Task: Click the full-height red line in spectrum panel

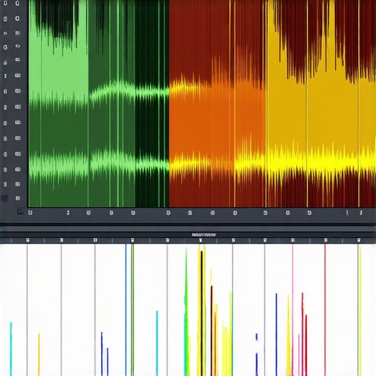Action: coord(325,310)
